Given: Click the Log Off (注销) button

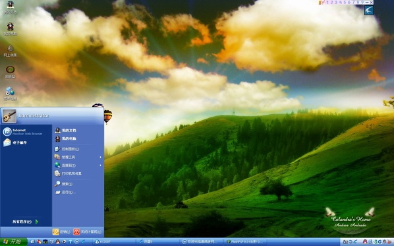Looking at the screenshot, I should pyautogui.click(x=61, y=231).
